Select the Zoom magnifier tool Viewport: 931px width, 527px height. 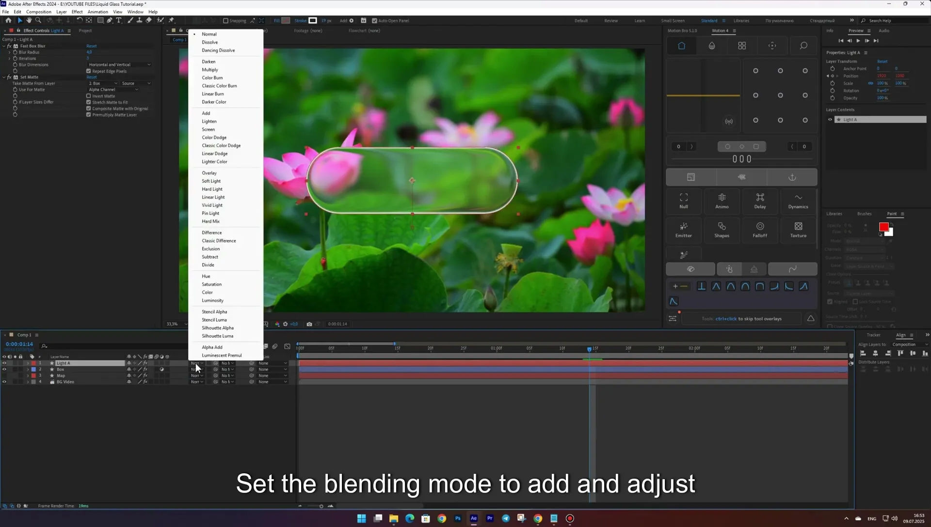tap(38, 20)
